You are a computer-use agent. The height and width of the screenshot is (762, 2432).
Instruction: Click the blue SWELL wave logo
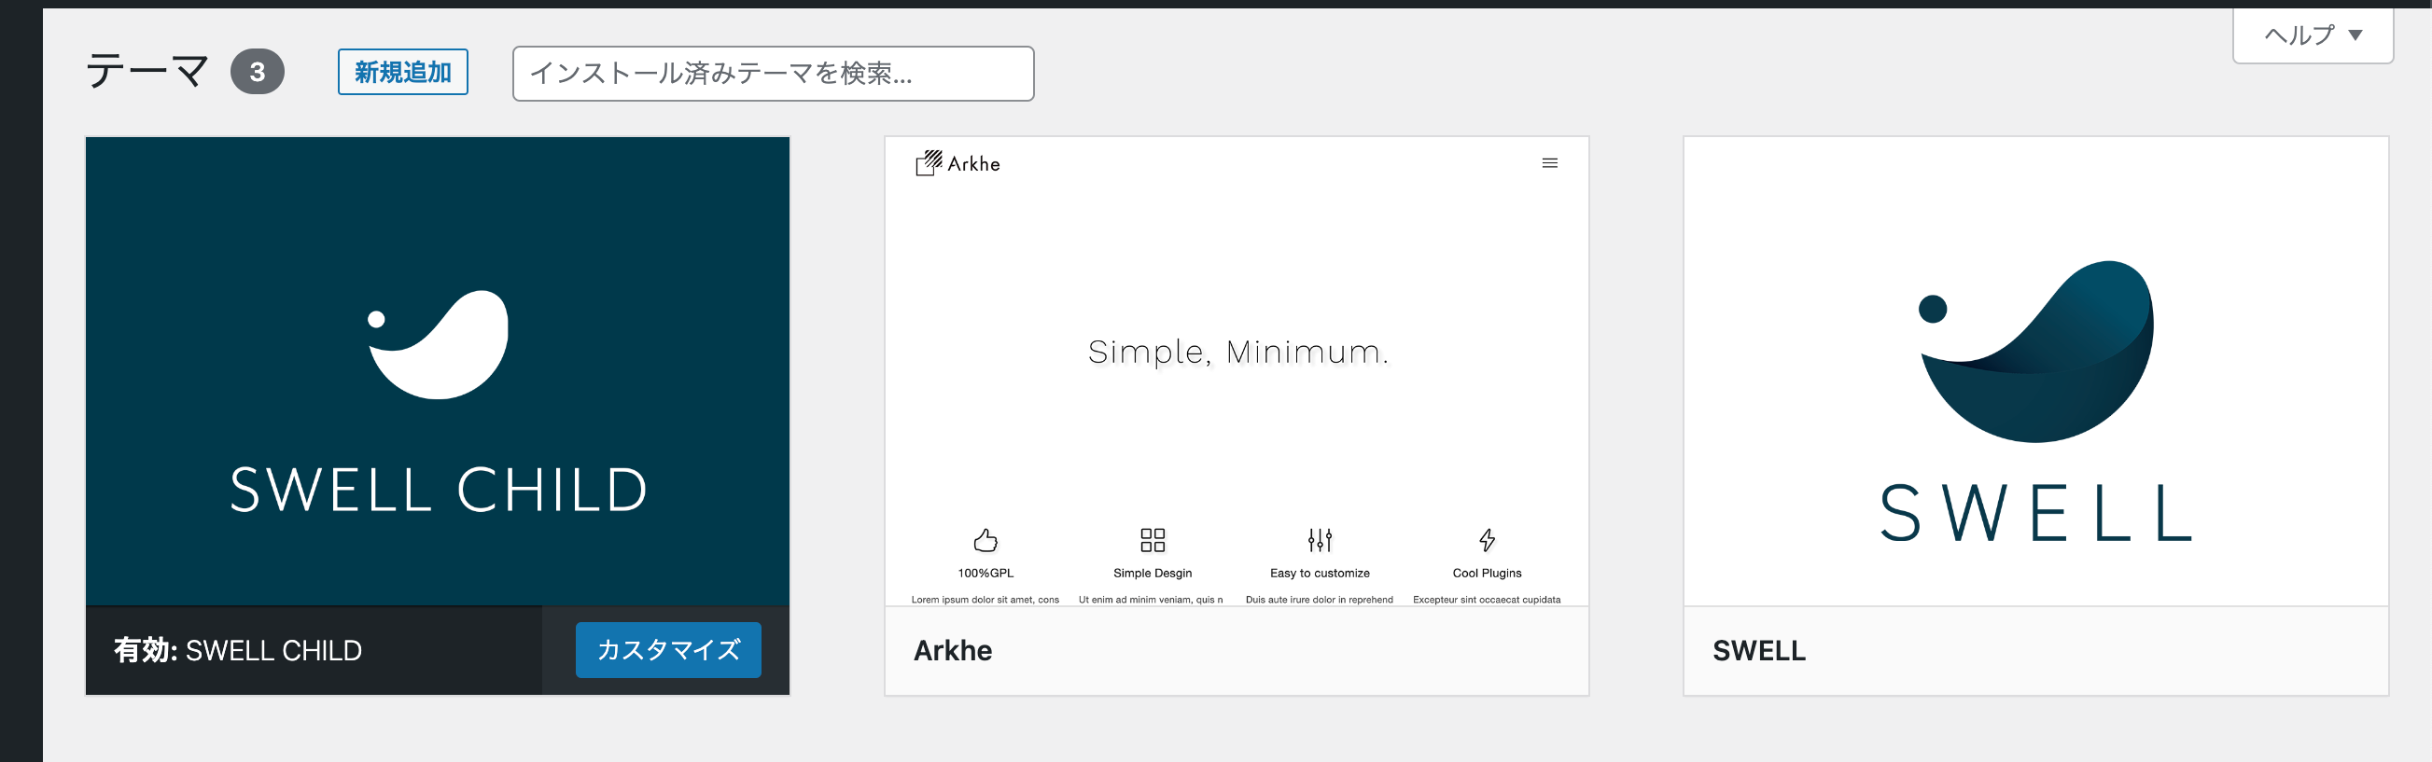click(2035, 351)
